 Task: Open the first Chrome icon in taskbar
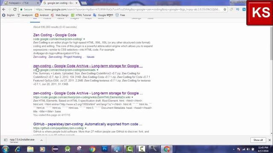[x=92, y=149]
